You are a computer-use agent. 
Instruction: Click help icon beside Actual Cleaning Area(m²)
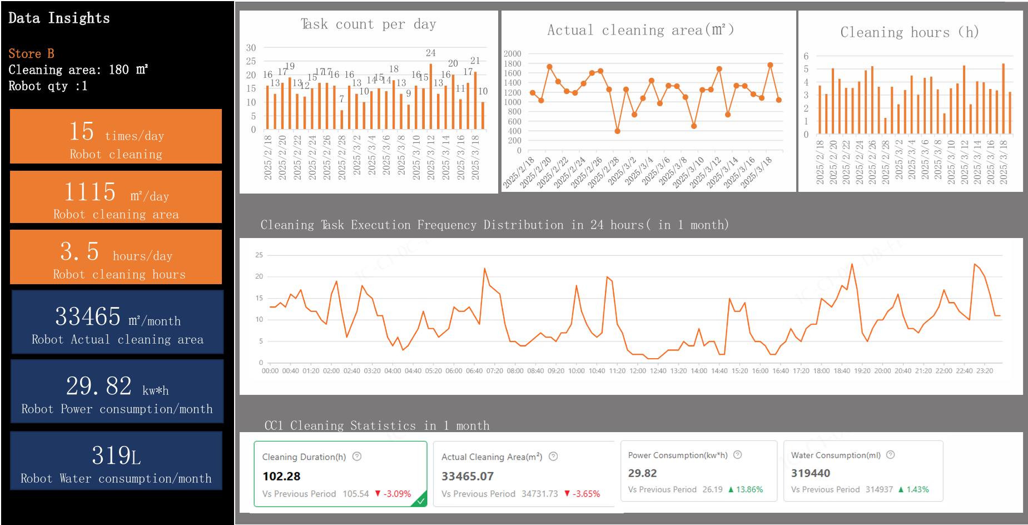pos(553,457)
